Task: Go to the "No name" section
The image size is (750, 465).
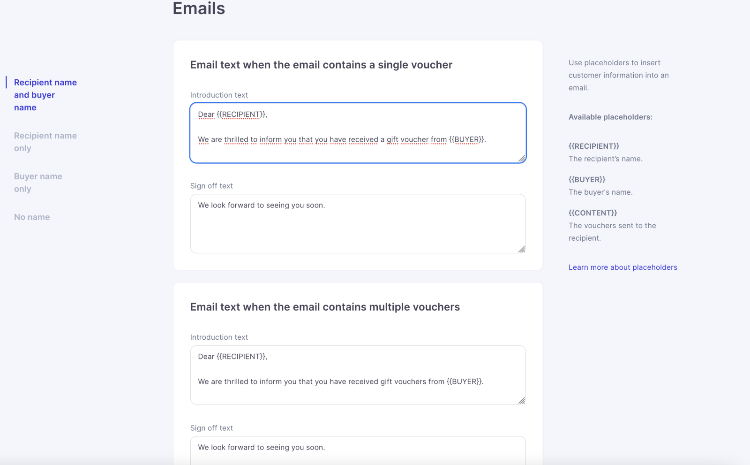Action: coord(32,217)
